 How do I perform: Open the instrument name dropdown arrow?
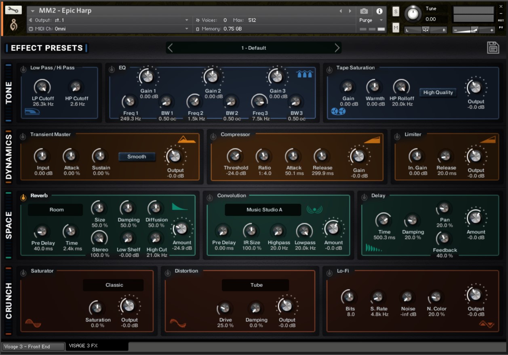[33, 11]
